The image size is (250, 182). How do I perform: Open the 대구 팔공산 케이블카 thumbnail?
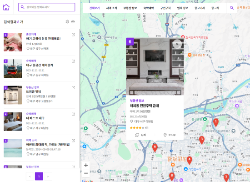[x=13, y=69]
